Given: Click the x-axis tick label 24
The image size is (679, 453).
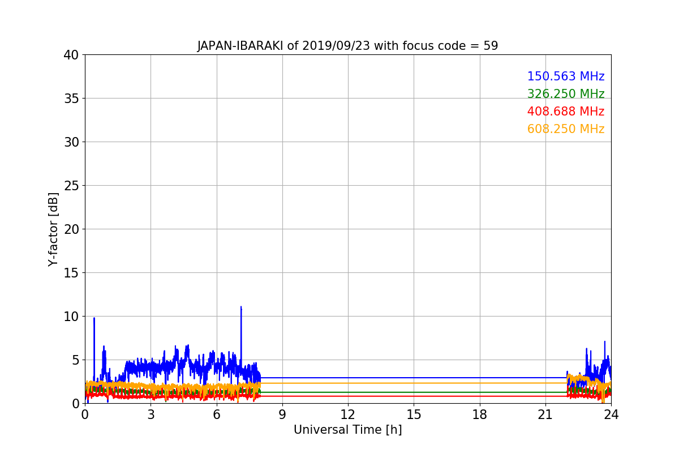Looking at the screenshot, I should 611,414.
